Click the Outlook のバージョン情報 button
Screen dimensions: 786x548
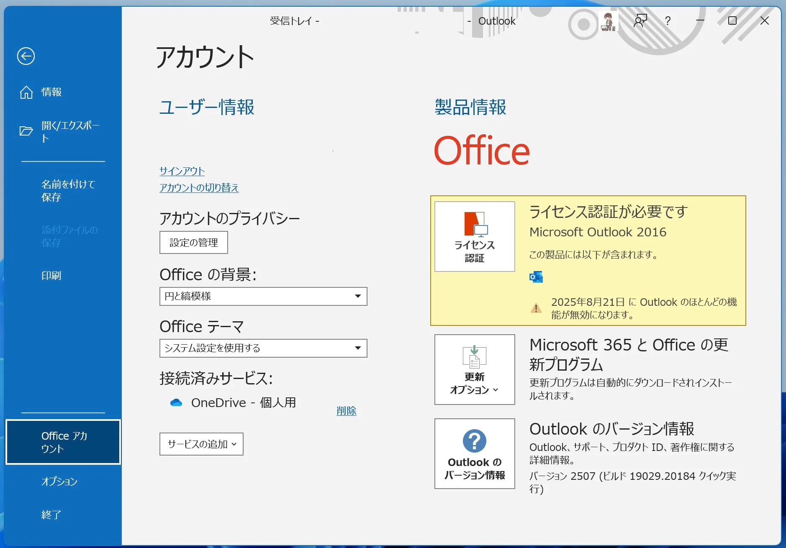[x=475, y=453]
